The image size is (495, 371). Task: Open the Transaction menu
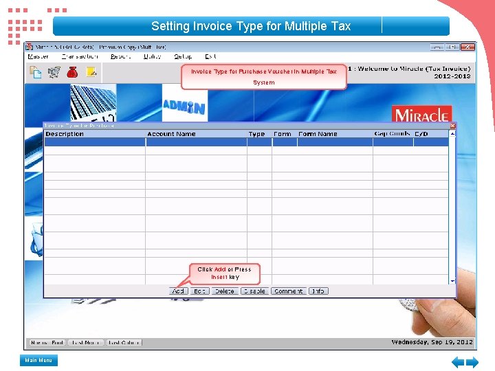80,56
